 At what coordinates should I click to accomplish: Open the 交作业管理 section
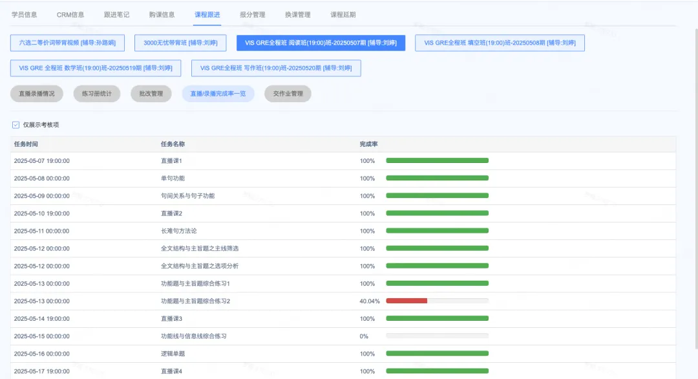point(287,93)
